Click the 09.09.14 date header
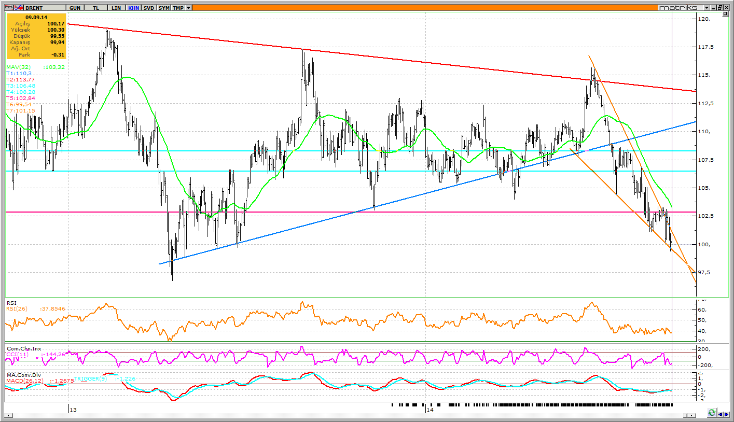This screenshot has height=422, width=734. [36, 17]
